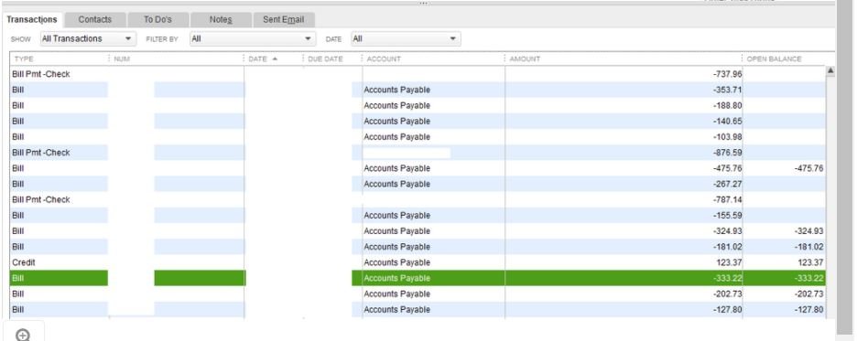This screenshot has height=341, width=857.
Task: Click the zoom magnifier icon
Action: point(23,335)
